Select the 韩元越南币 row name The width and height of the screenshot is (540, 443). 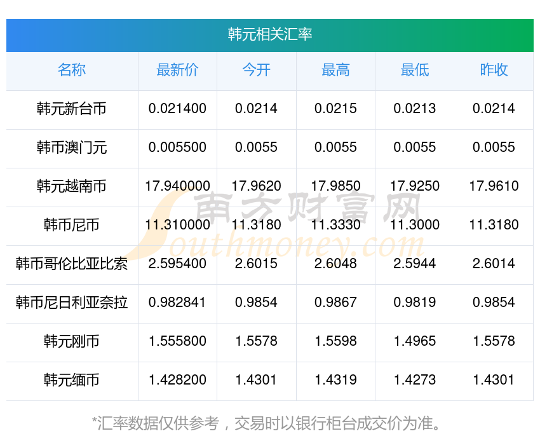coord(72,187)
